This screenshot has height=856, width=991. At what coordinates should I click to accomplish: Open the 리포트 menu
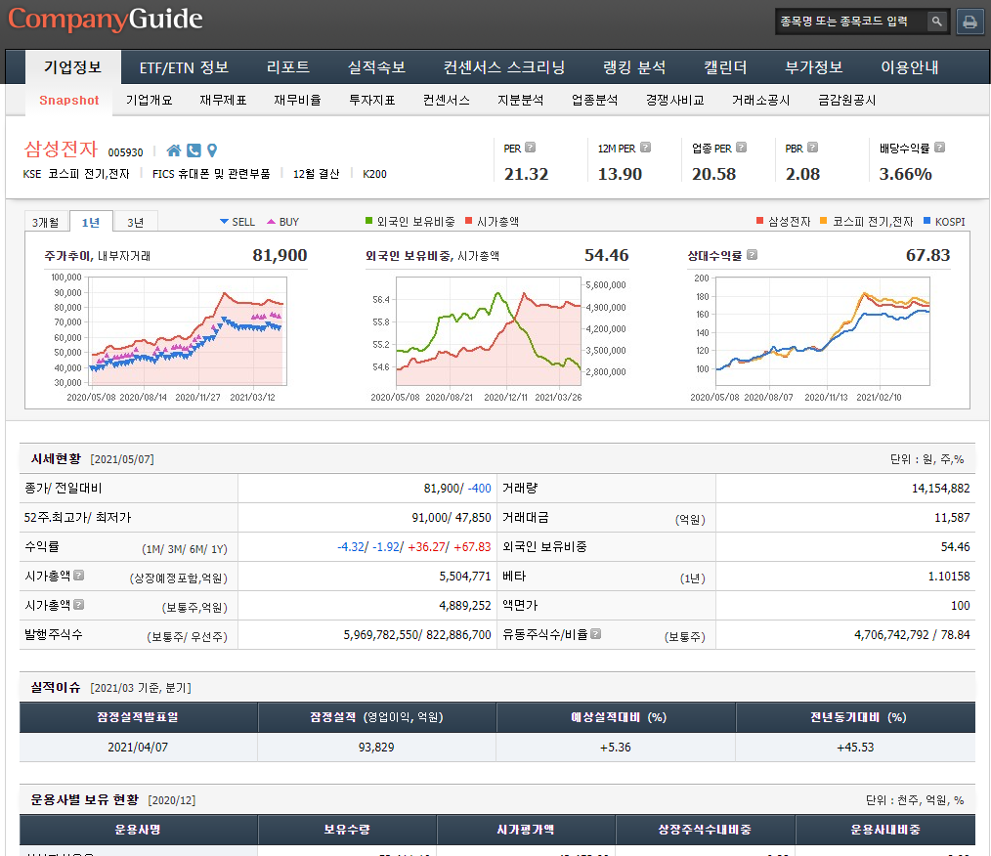point(288,67)
